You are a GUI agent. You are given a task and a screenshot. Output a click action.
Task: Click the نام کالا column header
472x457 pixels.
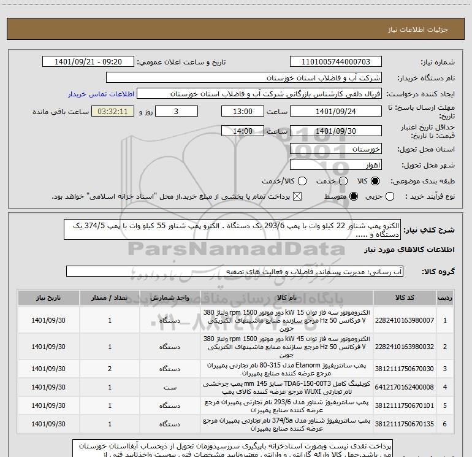pos(287,298)
